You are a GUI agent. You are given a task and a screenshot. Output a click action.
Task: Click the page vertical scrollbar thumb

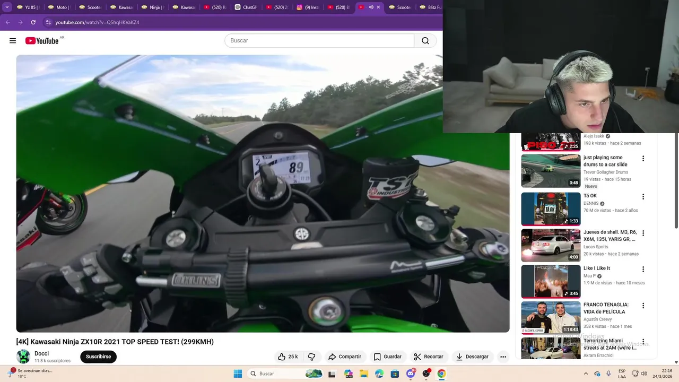[x=676, y=180]
